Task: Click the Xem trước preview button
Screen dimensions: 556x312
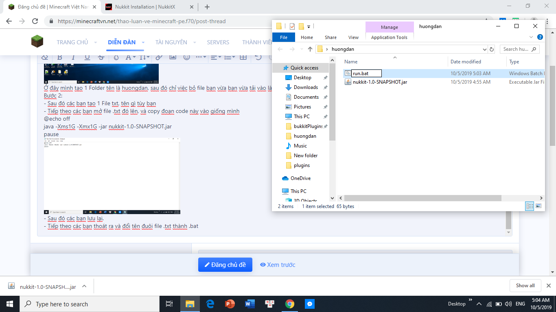Action: pyautogui.click(x=278, y=265)
